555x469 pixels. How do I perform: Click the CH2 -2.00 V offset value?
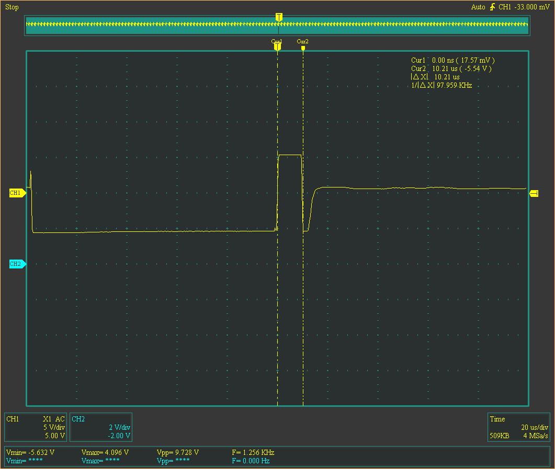coord(119,436)
